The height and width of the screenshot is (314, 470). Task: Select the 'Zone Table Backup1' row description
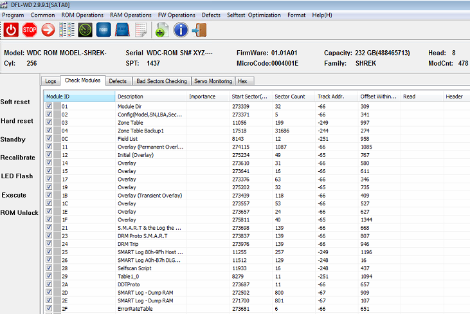tap(141, 131)
